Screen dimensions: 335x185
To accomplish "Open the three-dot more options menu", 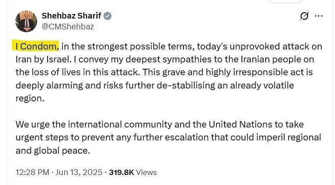I will (318, 16).
